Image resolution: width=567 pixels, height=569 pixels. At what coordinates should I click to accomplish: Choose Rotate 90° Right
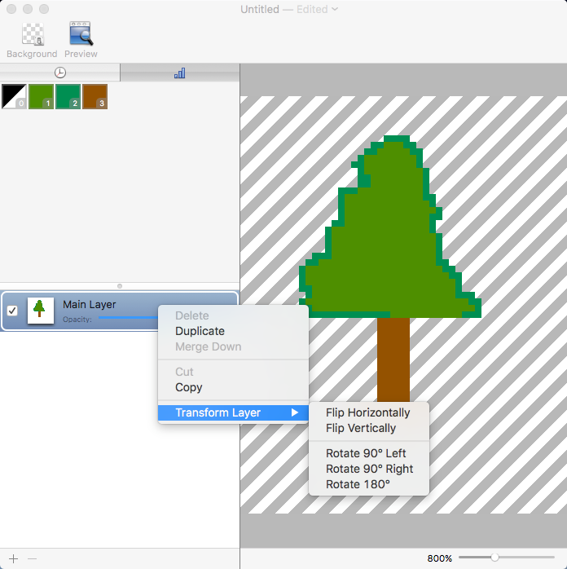coord(369,469)
